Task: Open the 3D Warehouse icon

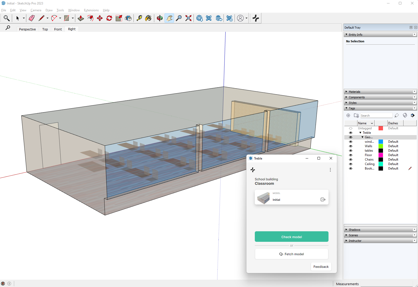Action: click(x=200, y=18)
